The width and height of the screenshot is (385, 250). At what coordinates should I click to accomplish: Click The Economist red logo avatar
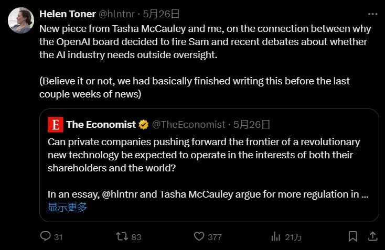point(55,125)
